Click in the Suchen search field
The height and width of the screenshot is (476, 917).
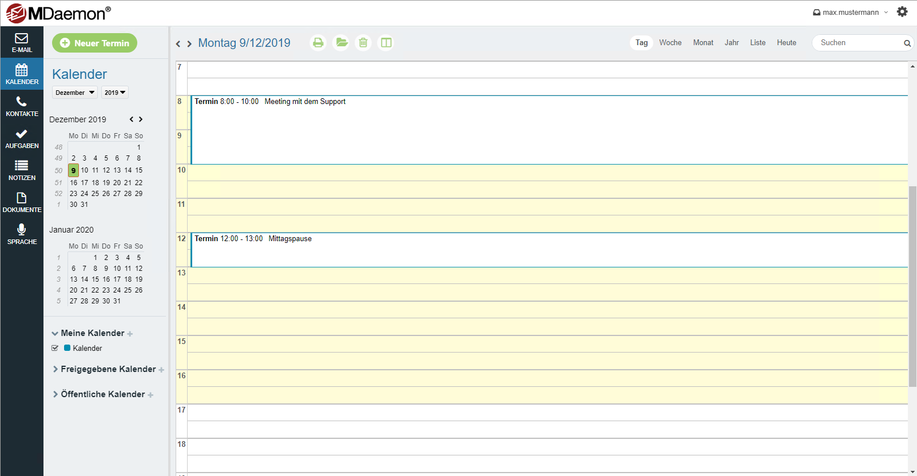858,43
